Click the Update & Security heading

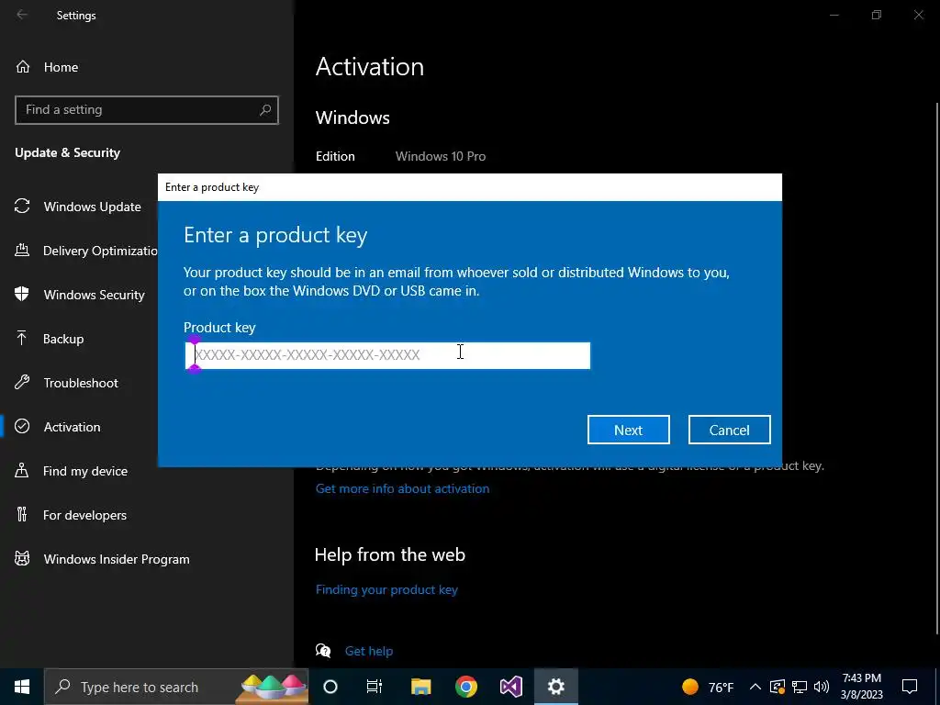pos(68,153)
